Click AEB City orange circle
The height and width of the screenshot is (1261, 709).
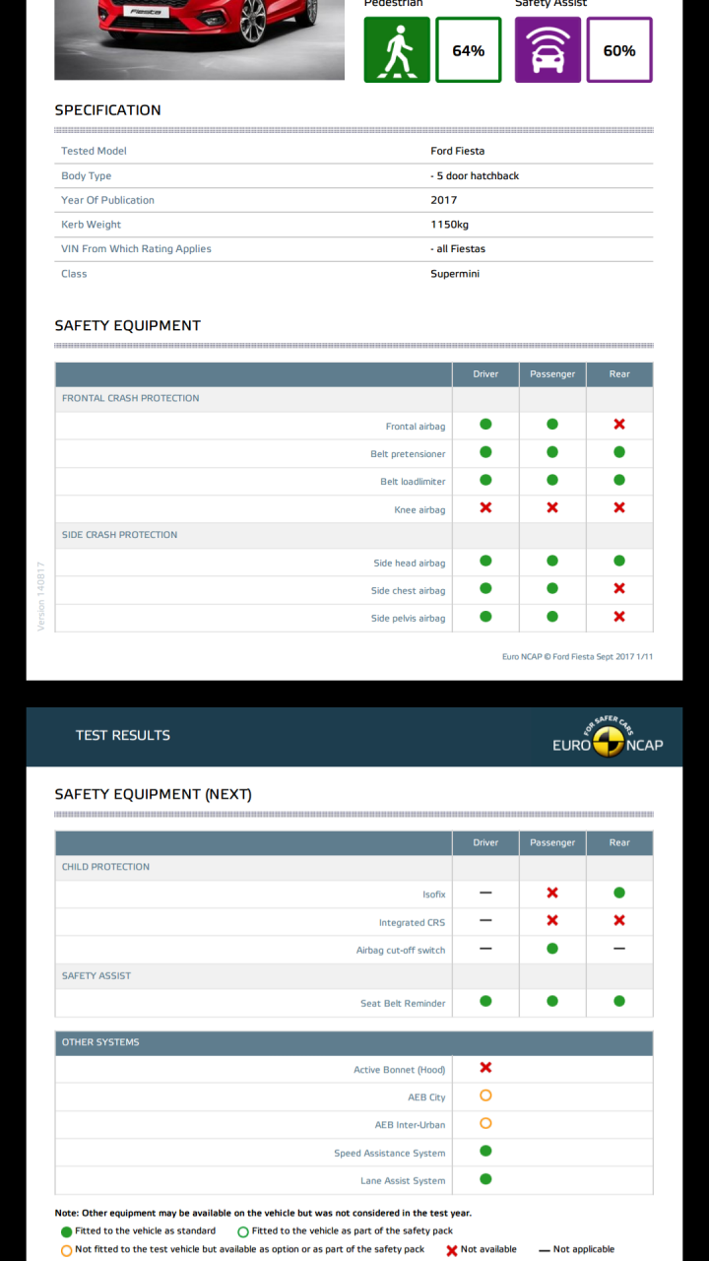pos(485,1095)
